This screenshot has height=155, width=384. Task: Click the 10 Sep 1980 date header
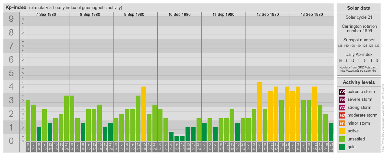(179, 15)
